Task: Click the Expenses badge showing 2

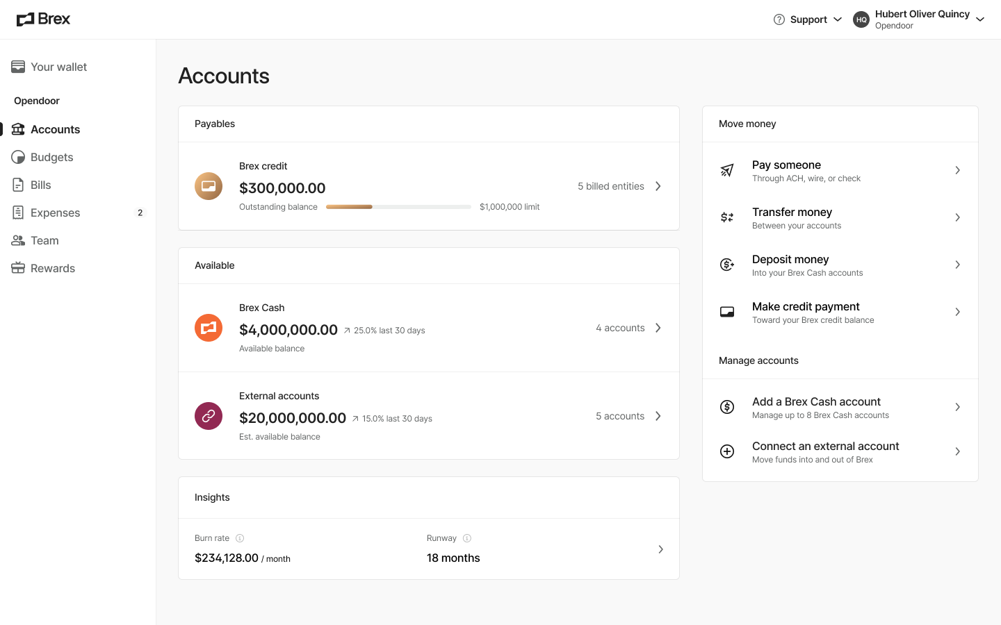Action: 140,212
